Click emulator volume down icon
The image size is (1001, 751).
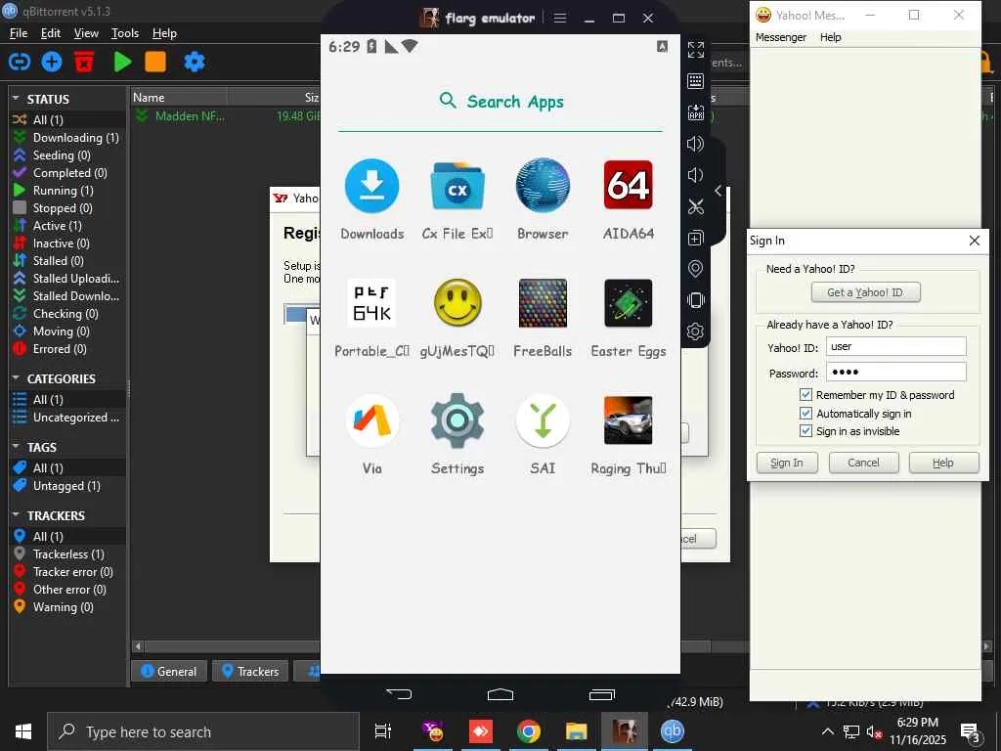pos(696,175)
